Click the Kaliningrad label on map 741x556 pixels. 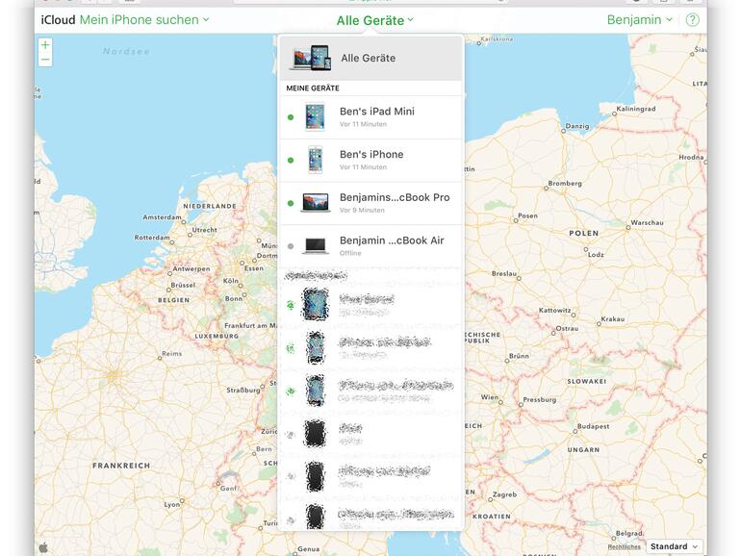636,109
